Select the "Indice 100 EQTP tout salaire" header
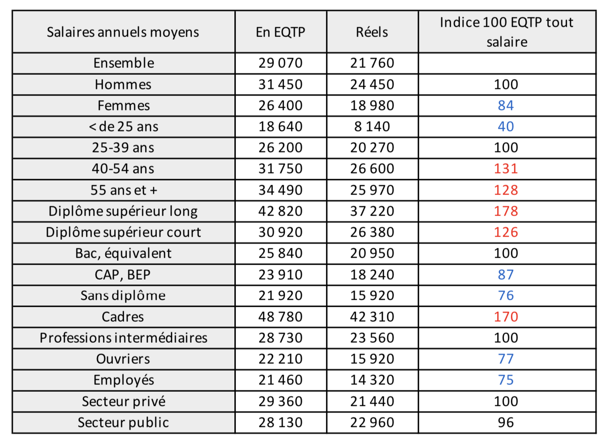The width and height of the screenshot is (610, 446). tap(507, 32)
